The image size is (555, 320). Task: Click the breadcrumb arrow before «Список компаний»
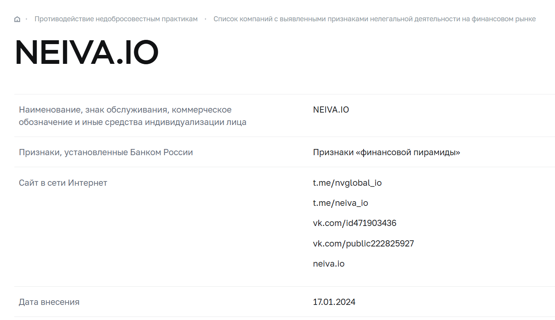point(205,19)
